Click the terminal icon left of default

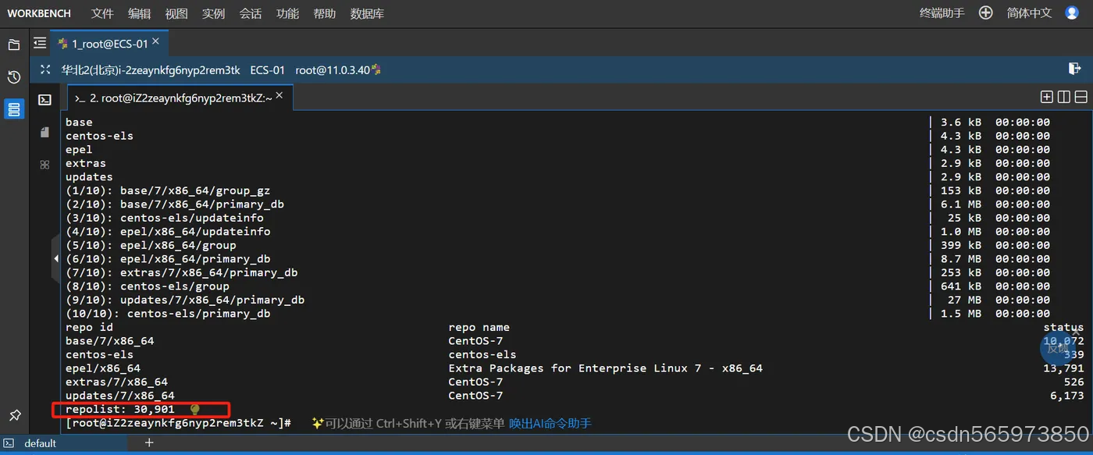click(x=9, y=443)
